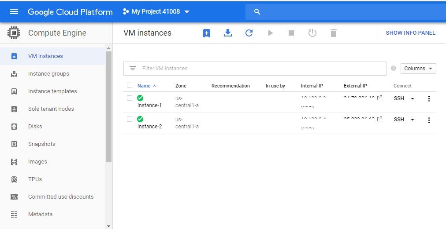
Task: Click the stop instance square icon
Action: 291,33
